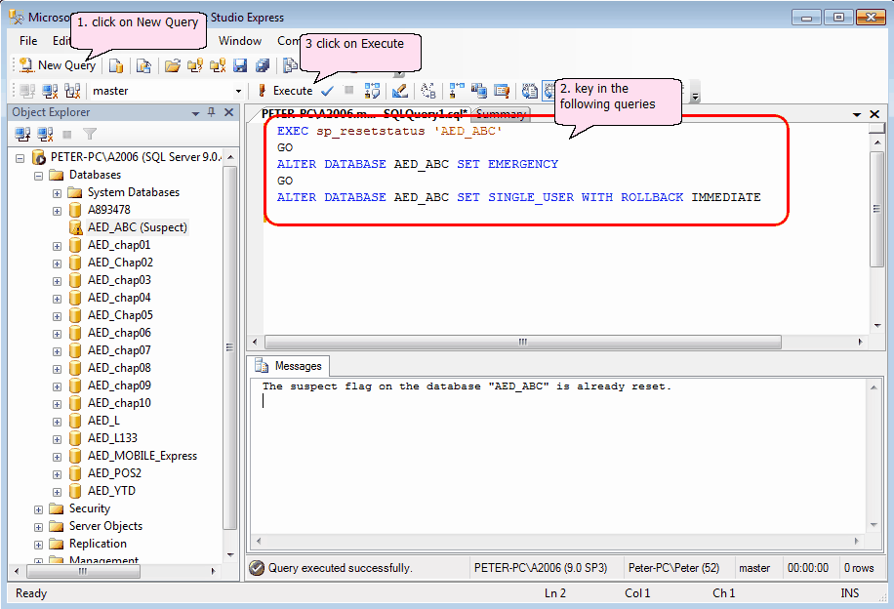894x609 pixels.
Task: Close the Object Explorer panel
Action: (x=228, y=112)
